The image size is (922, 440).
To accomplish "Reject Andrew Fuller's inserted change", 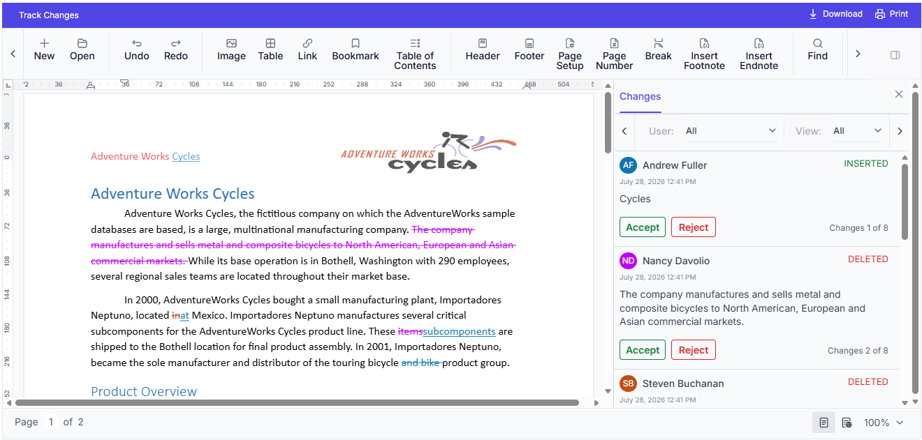I will pyautogui.click(x=694, y=227).
